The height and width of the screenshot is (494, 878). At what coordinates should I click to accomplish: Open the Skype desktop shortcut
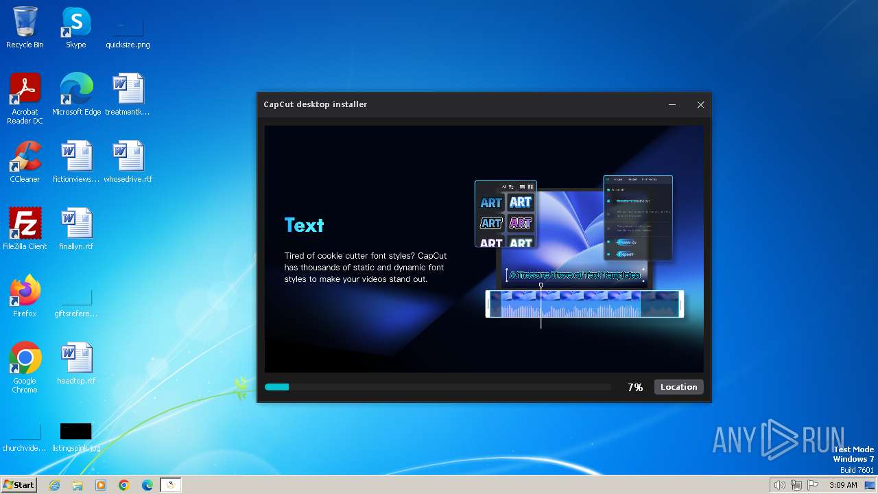click(x=76, y=27)
